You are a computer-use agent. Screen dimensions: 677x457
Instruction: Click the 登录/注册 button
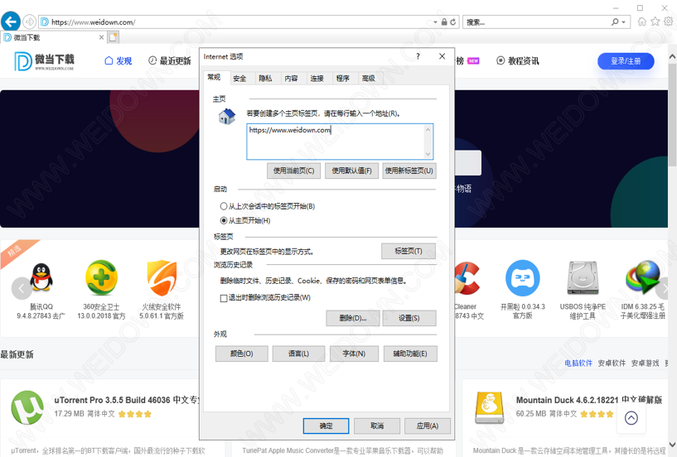coord(626,61)
